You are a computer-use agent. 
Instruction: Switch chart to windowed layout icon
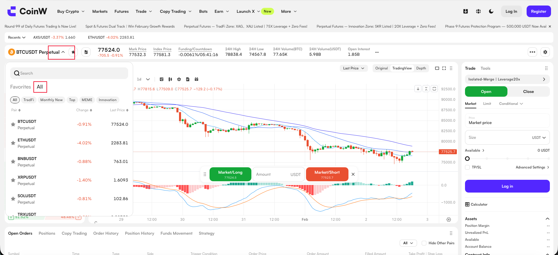pos(437,68)
